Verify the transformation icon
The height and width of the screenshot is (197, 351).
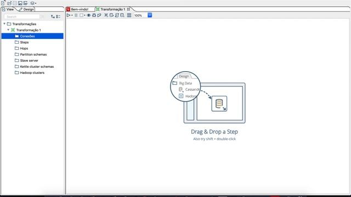(106, 15)
